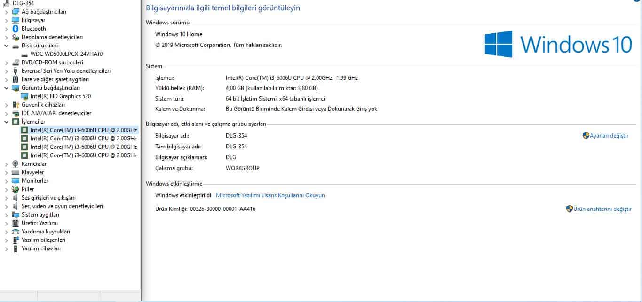Viewport: 642px width, 302px height.
Task: Expand the Klavyeler branch arrow
Action: click(6, 172)
